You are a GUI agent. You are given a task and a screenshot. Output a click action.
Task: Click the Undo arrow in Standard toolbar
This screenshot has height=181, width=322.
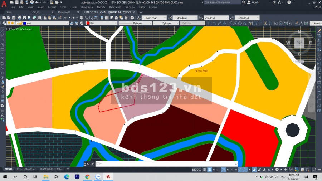coord(65,18)
